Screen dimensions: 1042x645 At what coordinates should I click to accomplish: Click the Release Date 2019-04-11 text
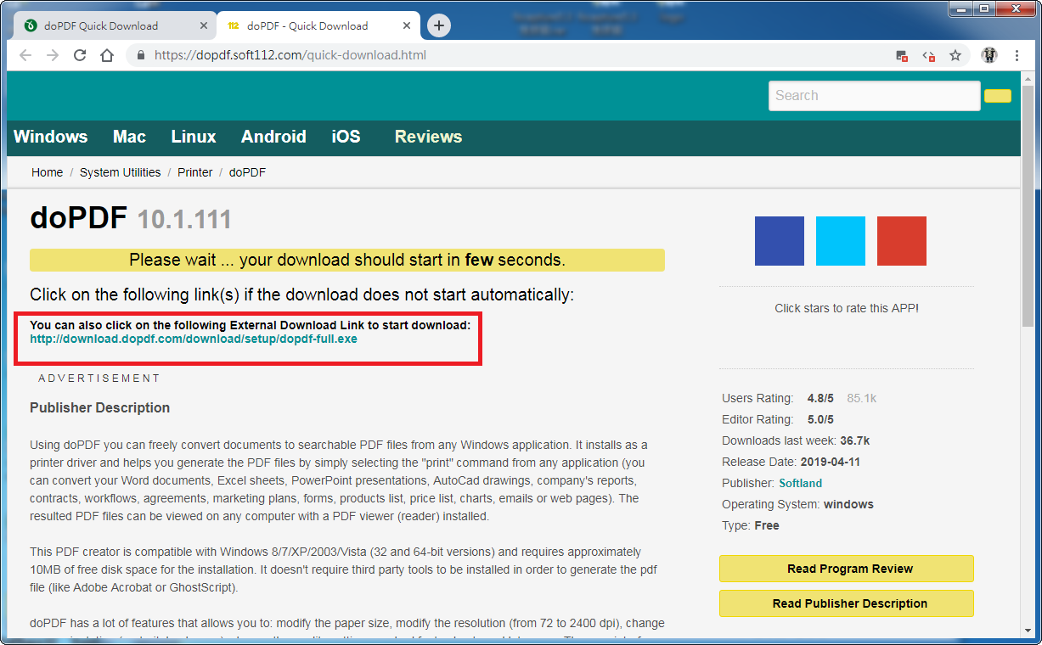click(790, 462)
